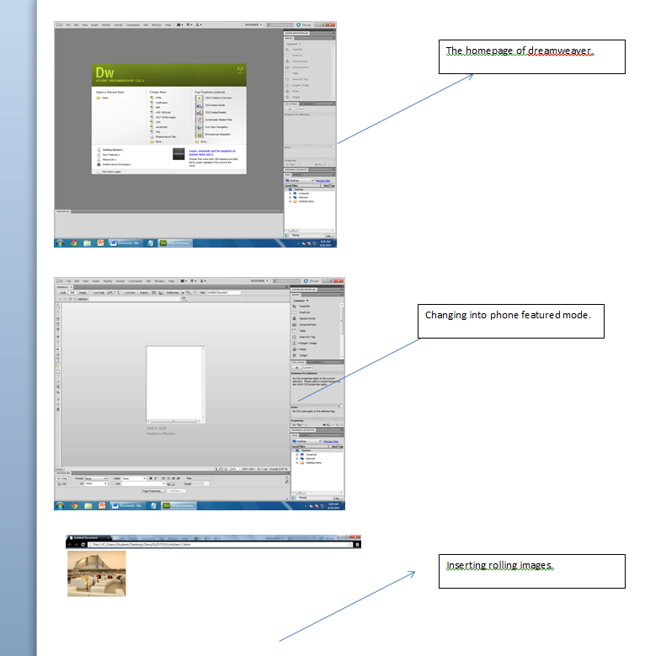This screenshot has height=656, width=645.
Task: Click the Current button in CSS Styles panel
Action: pyautogui.click(x=307, y=368)
